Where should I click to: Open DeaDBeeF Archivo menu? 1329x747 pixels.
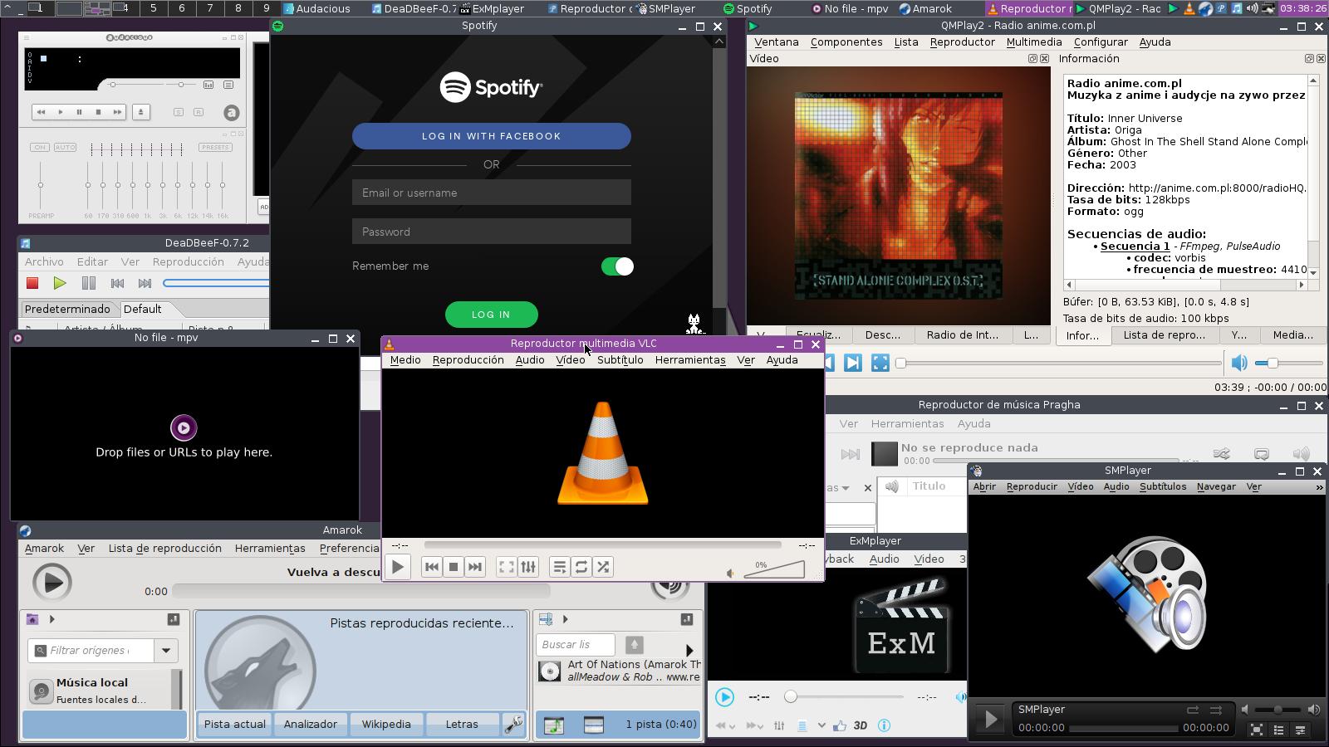tap(44, 261)
